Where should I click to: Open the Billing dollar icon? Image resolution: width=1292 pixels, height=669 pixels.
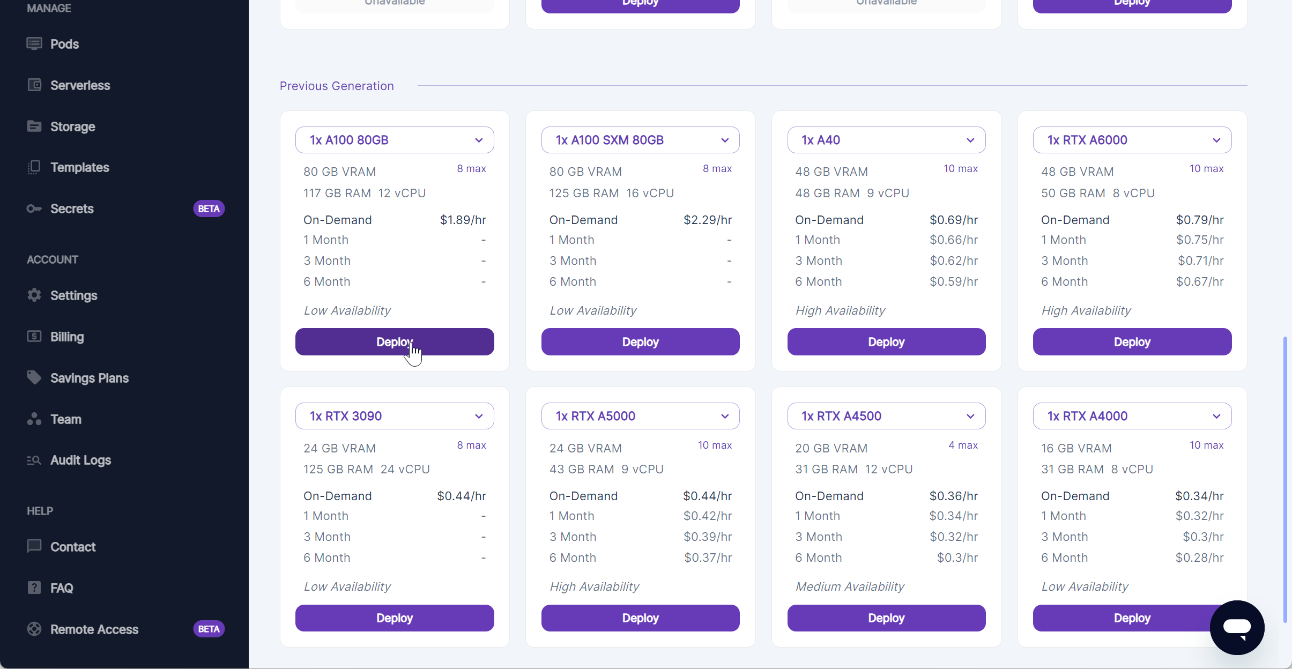(34, 337)
